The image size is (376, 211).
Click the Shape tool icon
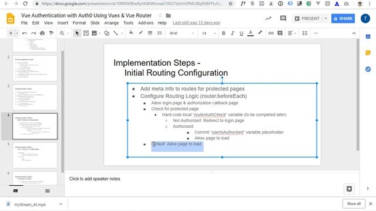pyautogui.click(x=107, y=33)
